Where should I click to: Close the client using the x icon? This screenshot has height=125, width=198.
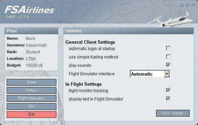pyautogui.click(x=193, y=5)
